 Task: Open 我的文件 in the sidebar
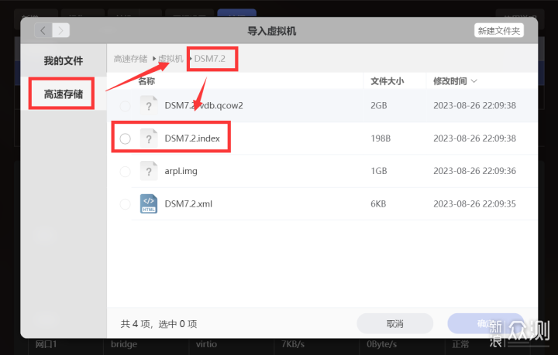tap(63, 60)
